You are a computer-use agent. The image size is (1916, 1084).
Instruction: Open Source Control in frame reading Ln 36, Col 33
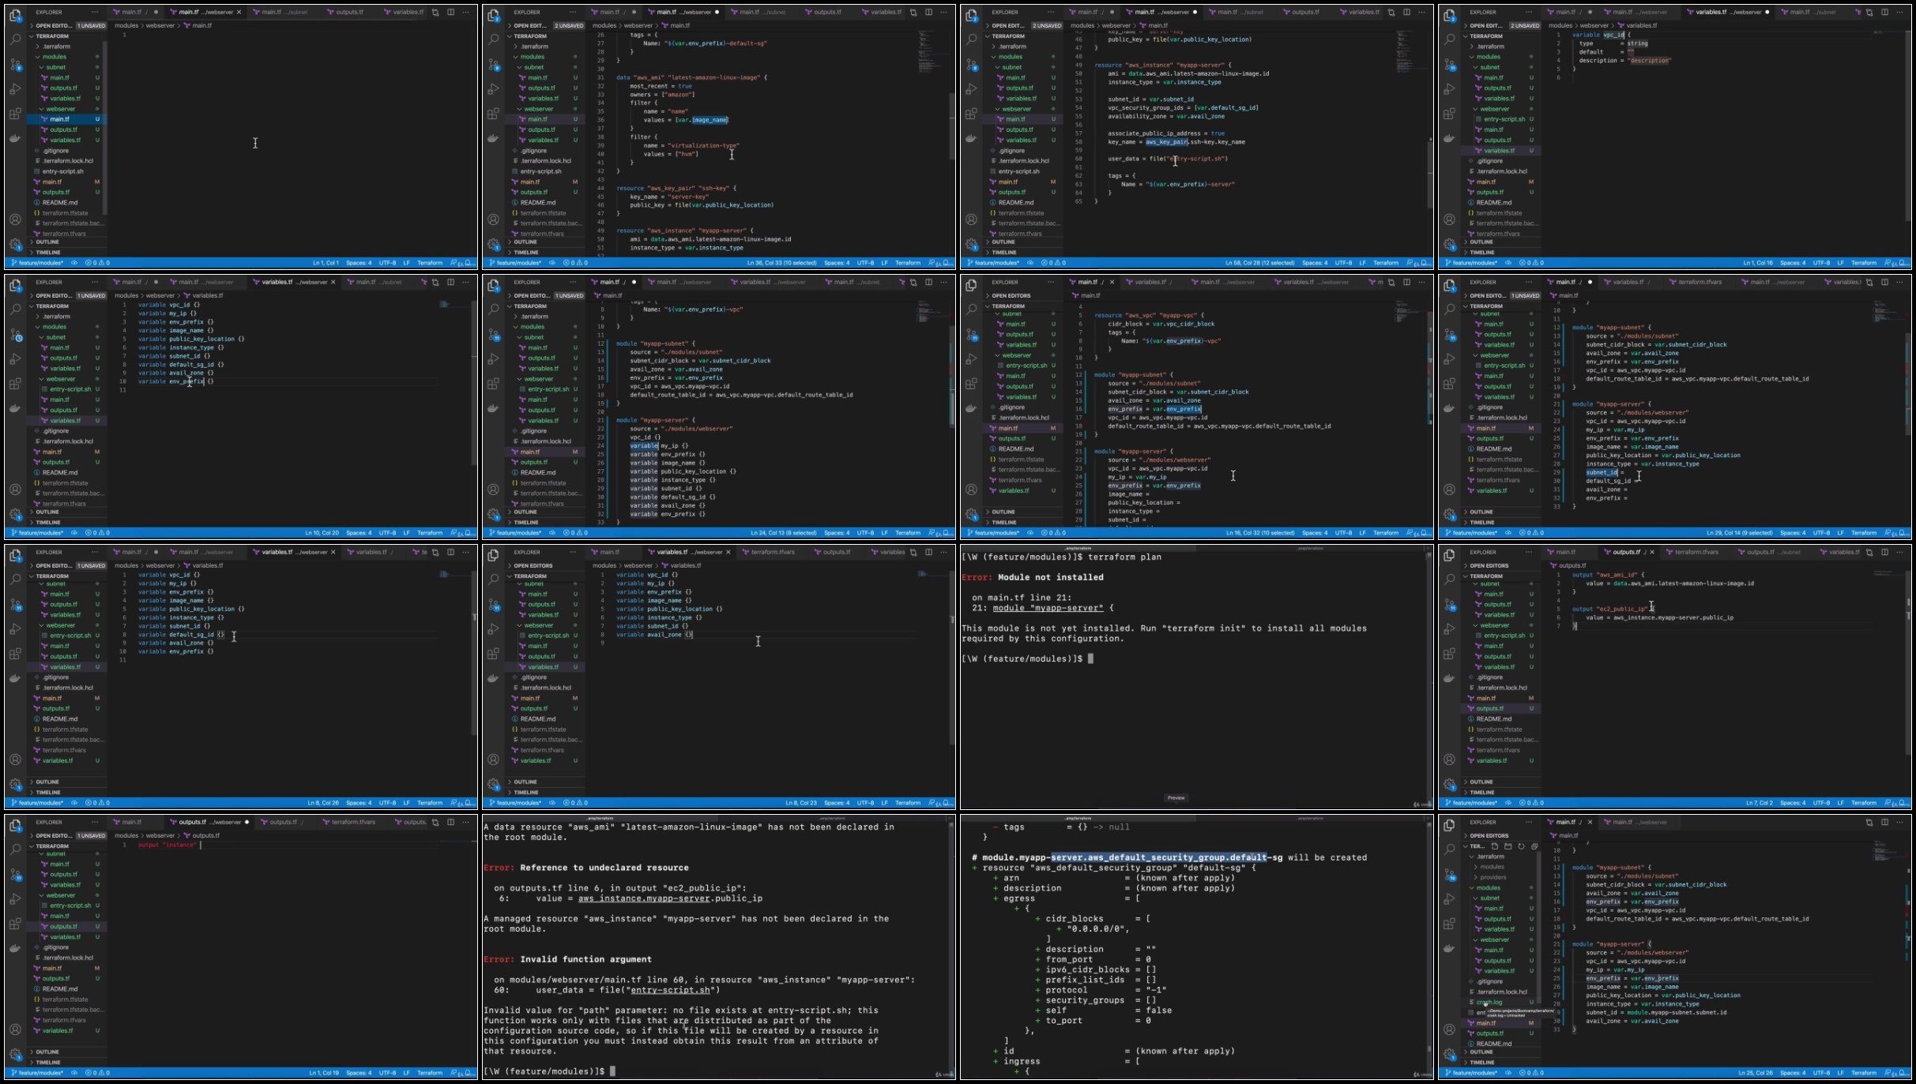coord(493,64)
